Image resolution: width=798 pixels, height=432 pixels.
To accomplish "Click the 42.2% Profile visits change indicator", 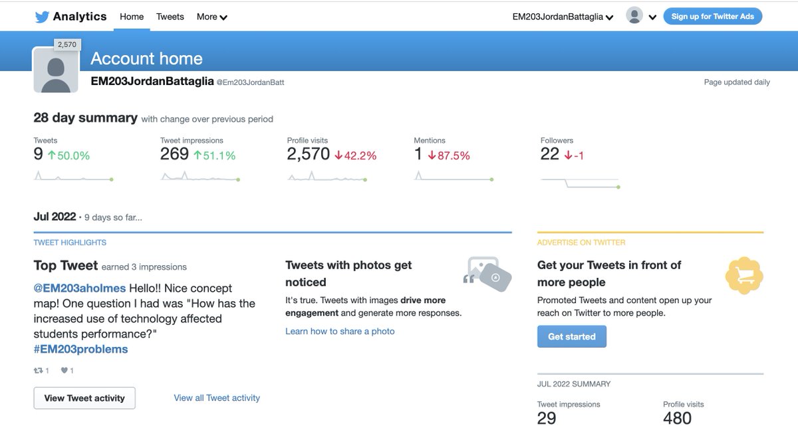I will (x=355, y=156).
